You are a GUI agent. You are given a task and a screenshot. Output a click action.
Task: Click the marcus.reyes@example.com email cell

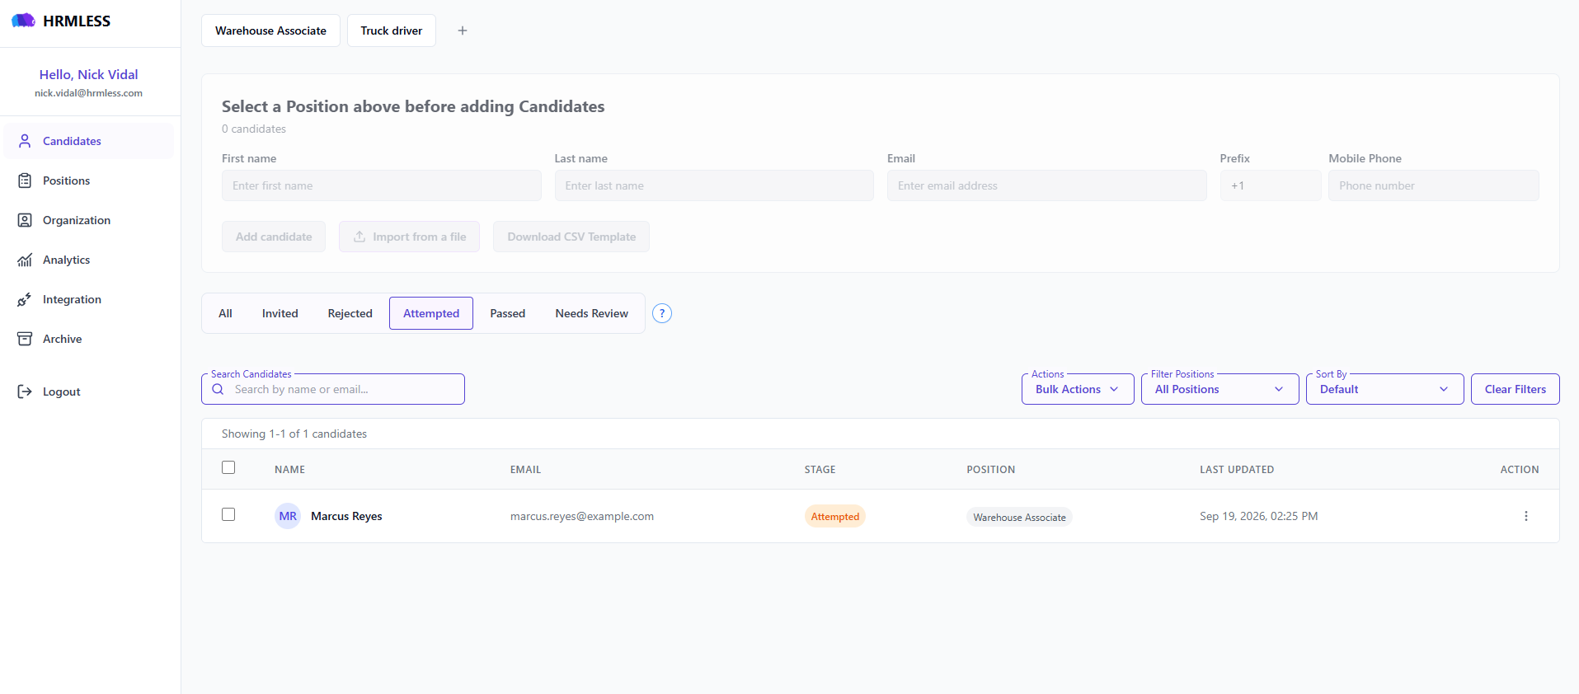click(582, 516)
